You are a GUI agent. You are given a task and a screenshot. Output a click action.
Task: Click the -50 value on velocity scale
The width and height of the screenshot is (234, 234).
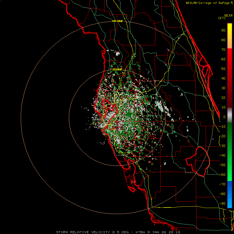[x=222, y=165]
